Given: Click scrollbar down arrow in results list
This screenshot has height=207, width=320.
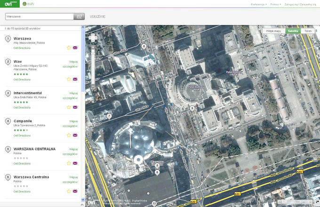Looking at the screenshot, I should (x=83, y=199).
